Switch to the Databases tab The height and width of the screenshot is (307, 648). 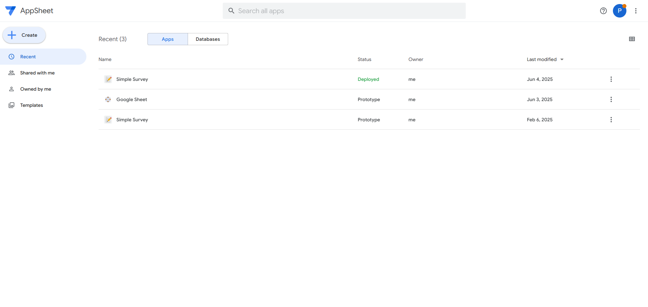tap(208, 39)
